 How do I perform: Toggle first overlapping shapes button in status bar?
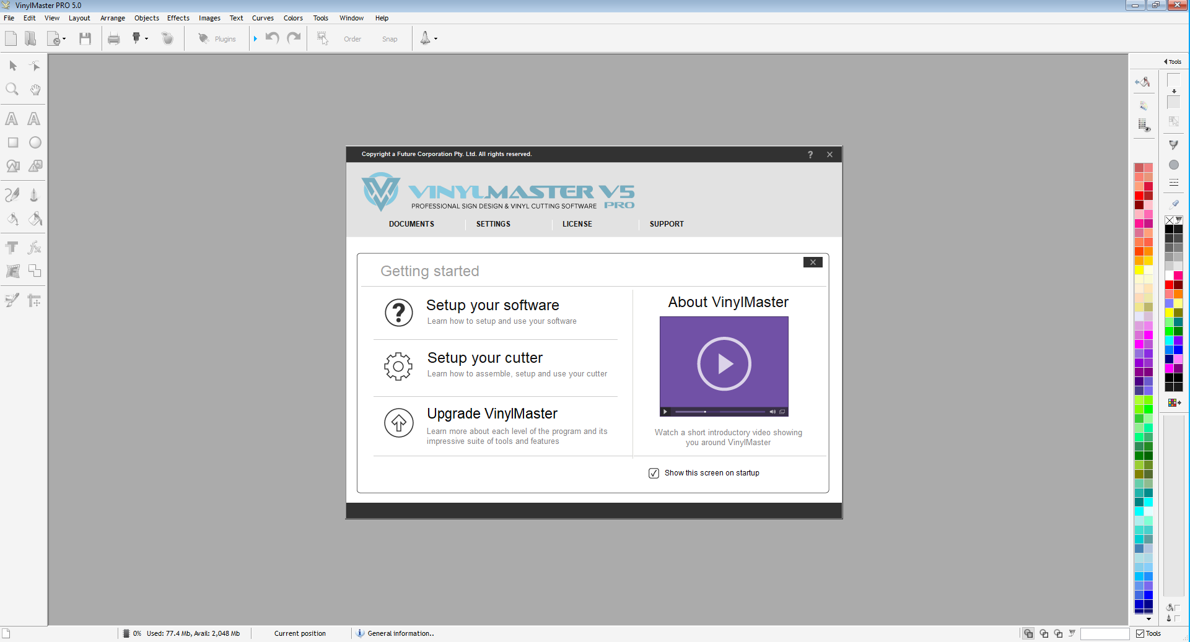1028,633
